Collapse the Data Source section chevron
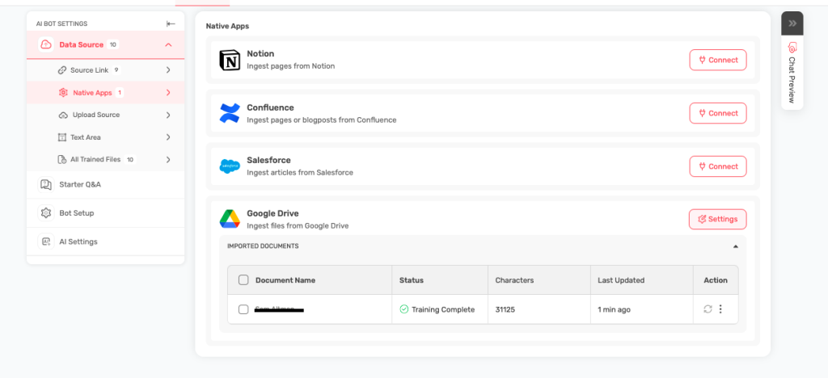The height and width of the screenshot is (378, 828). tap(168, 44)
